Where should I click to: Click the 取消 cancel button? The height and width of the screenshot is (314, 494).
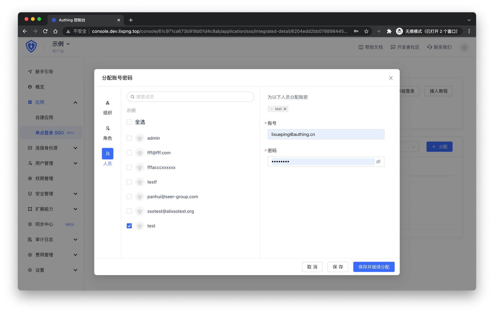point(312,267)
